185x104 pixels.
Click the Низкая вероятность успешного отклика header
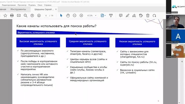(x=137, y=43)
